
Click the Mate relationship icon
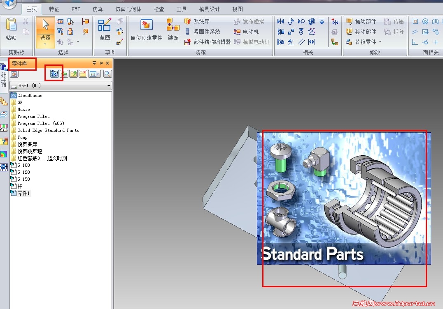[280, 21]
